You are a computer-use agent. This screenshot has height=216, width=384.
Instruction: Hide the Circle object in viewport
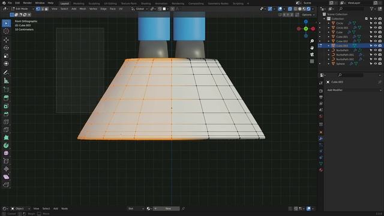375,23
